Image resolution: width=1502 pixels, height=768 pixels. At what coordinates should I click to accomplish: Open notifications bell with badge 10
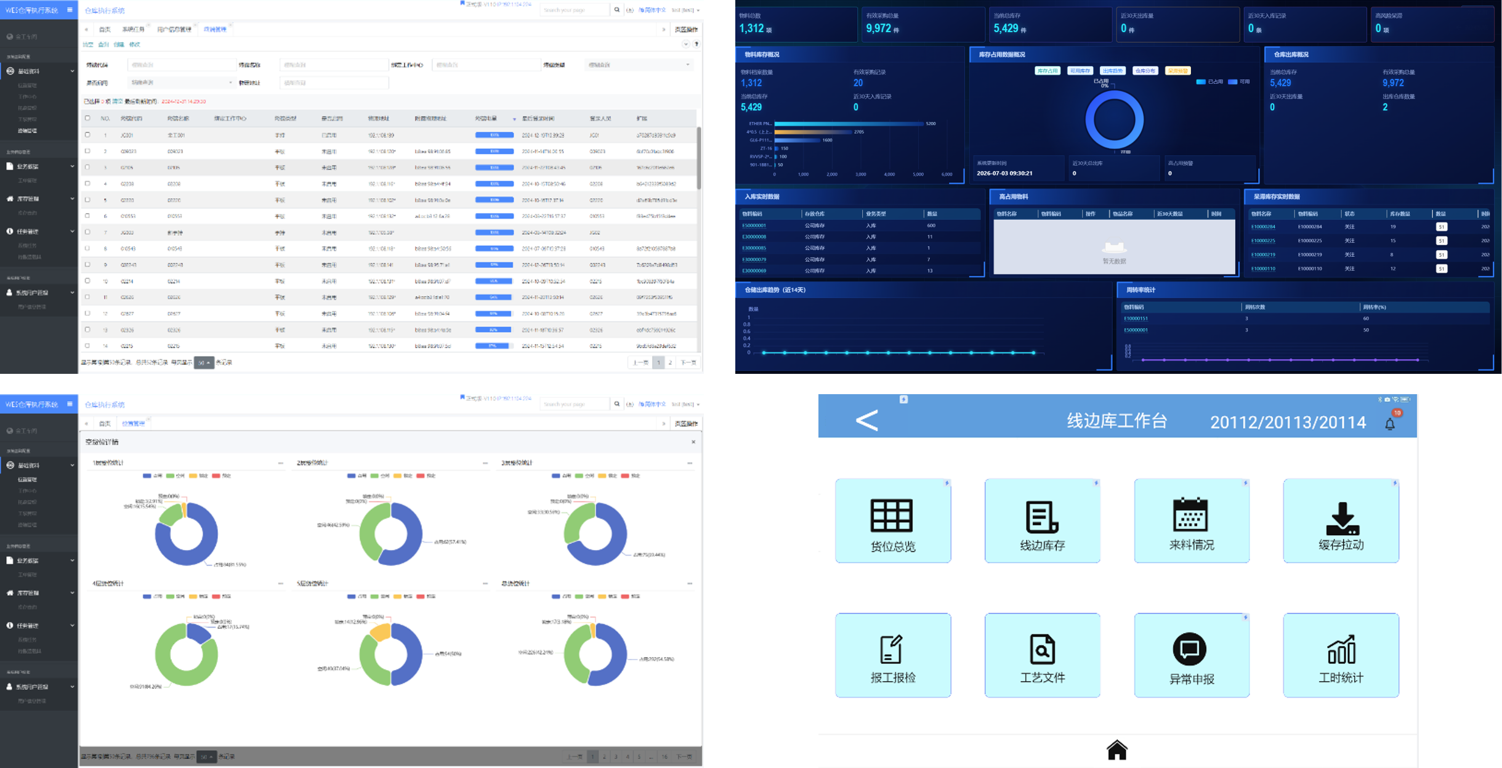[1390, 424]
